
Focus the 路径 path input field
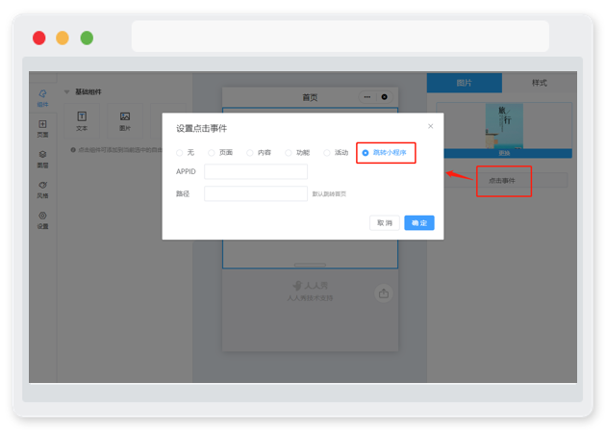point(256,193)
